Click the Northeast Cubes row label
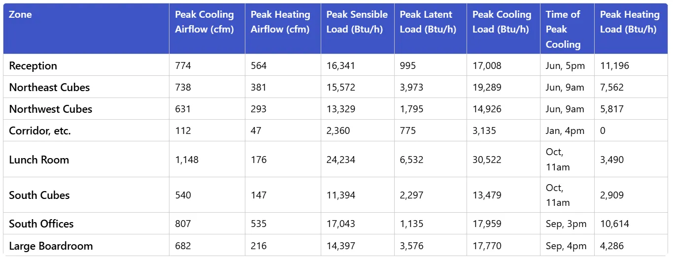The height and width of the screenshot is (260, 673). pos(49,88)
